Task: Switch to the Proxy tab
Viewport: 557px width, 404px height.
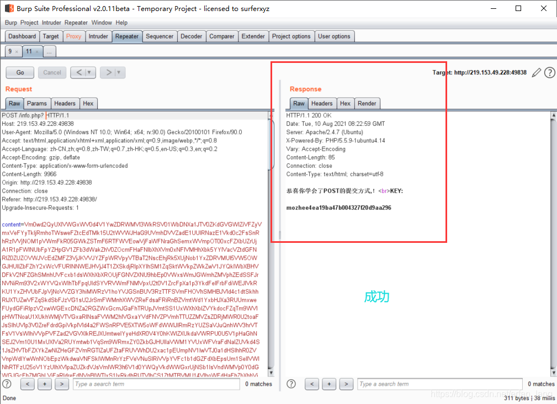Action: pyautogui.click(x=73, y=36)
